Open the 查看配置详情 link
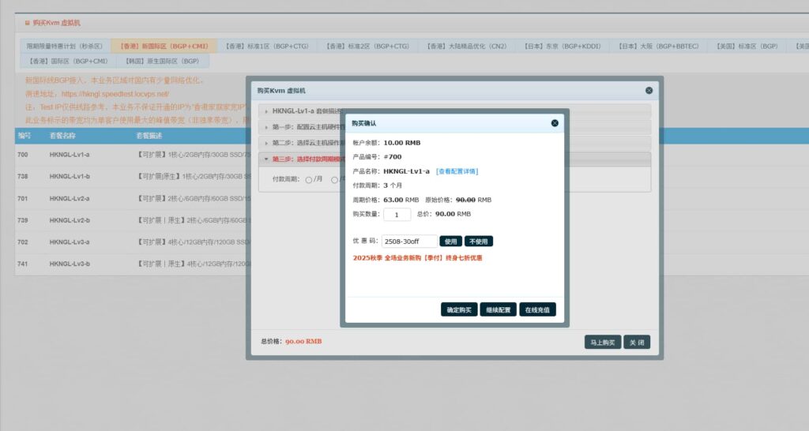Viewport: 809px width, 431px height. tap(457, 171)
